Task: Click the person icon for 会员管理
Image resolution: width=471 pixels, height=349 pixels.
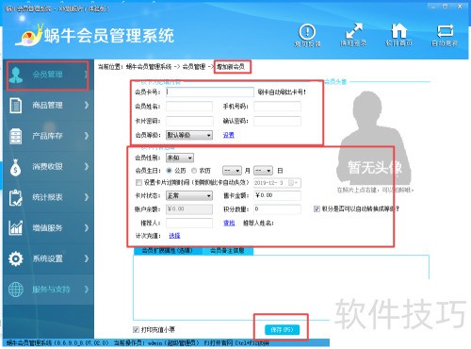Action: point(16,75)
